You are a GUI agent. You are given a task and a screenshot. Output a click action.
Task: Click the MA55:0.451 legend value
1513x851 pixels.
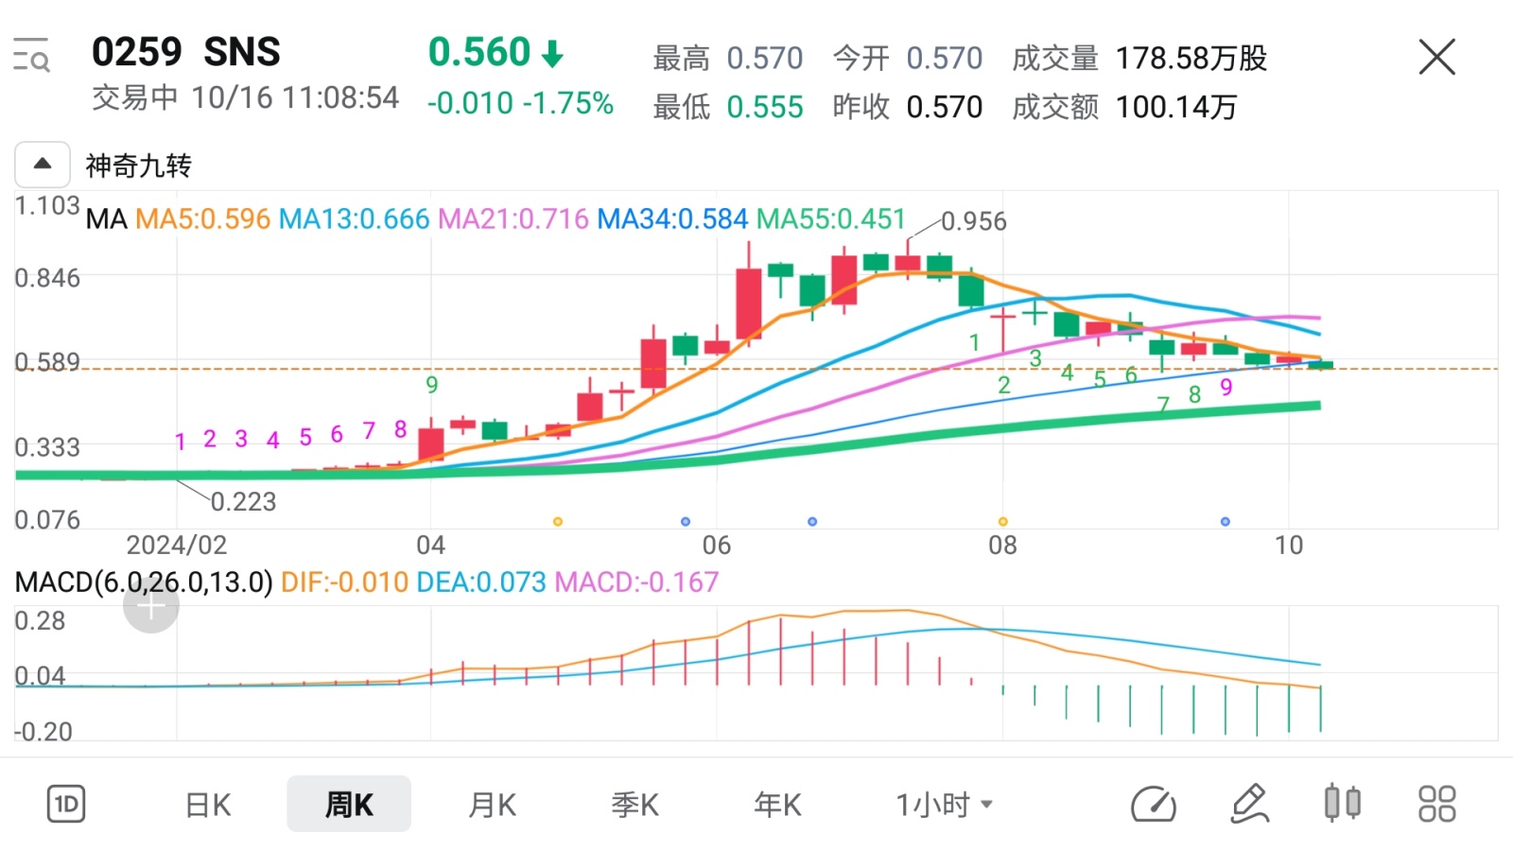pos(831,219)
